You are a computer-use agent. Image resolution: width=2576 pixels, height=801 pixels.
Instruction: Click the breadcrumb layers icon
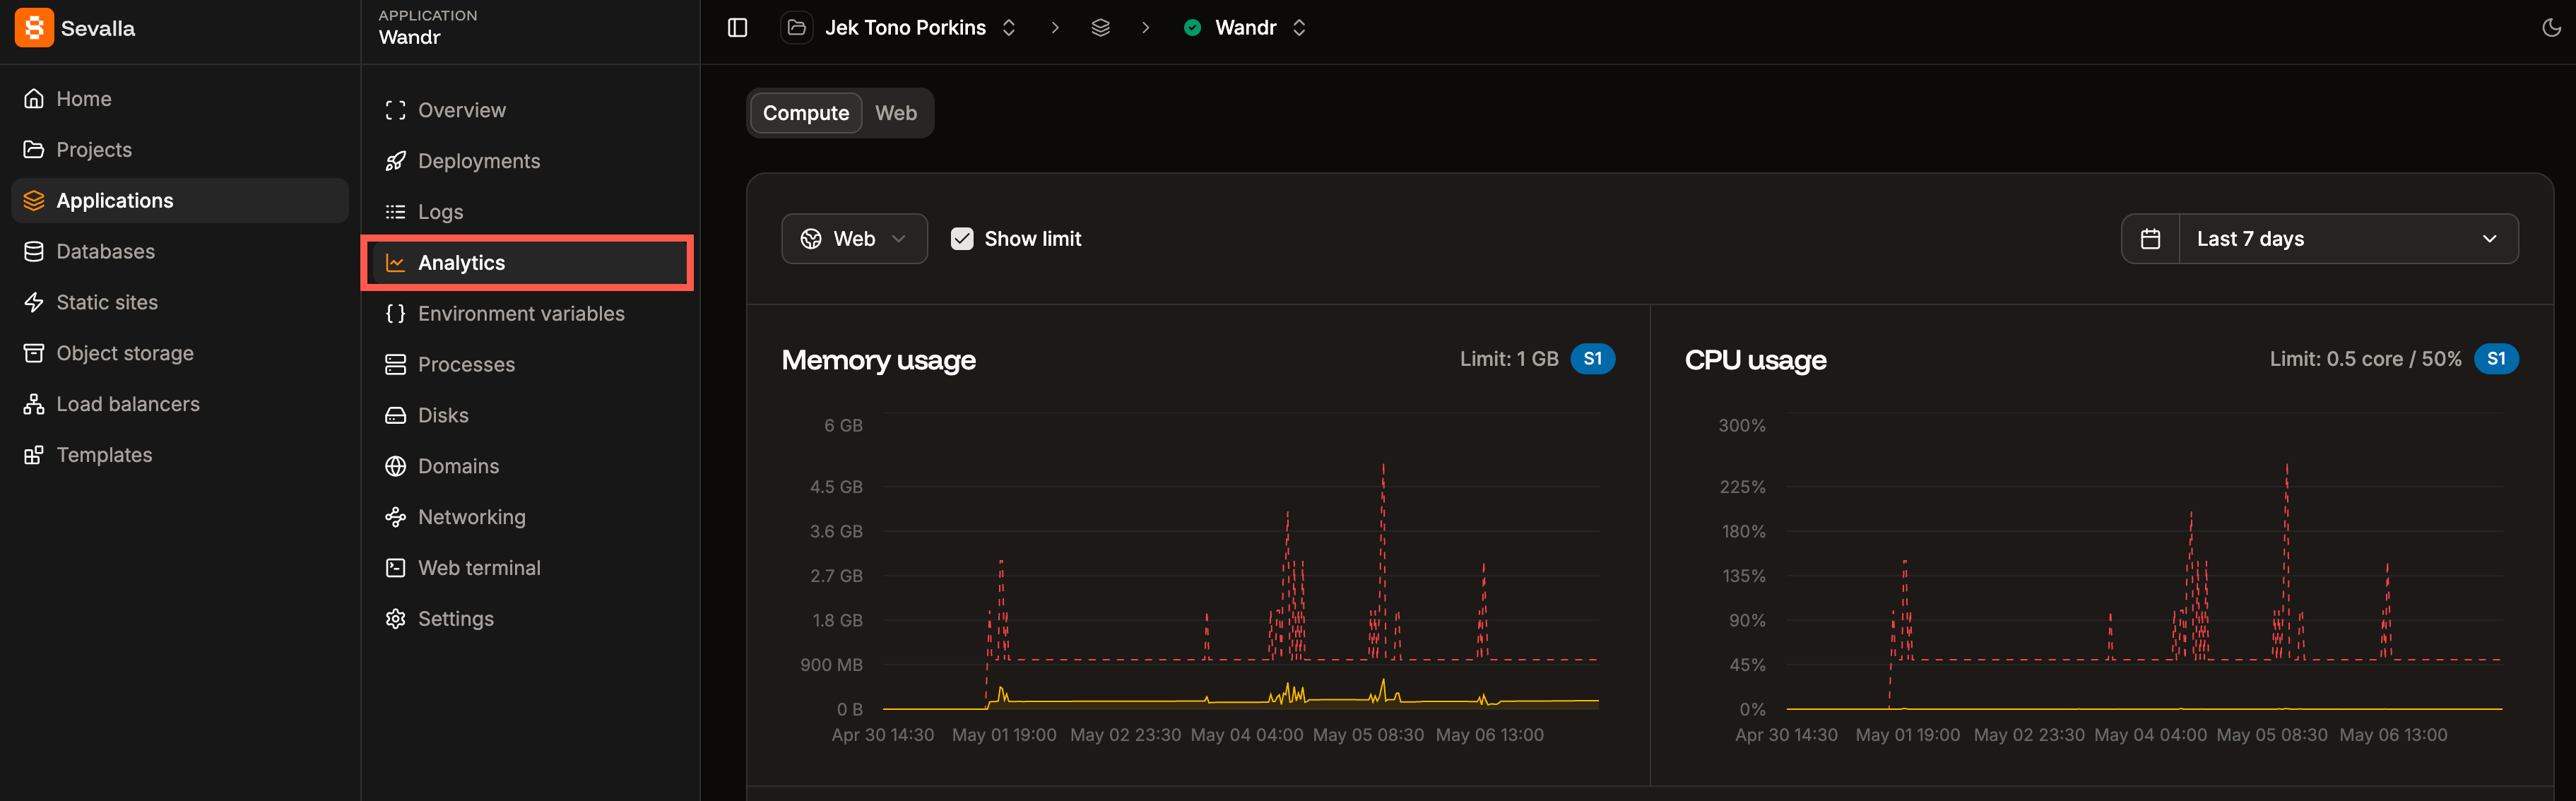[x=1101, y=28]
